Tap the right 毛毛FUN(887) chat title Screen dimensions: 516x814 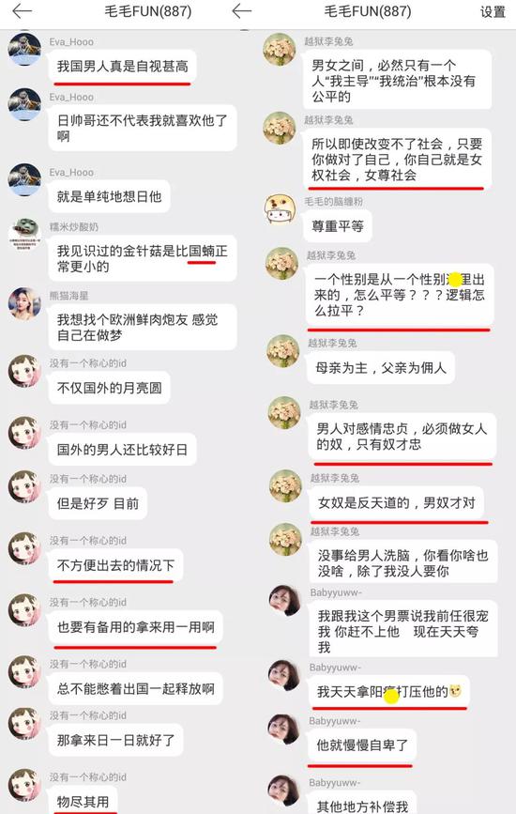(368, 11)
